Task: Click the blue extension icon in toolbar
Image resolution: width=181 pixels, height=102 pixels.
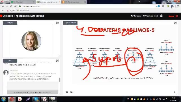Action: point(173,7)
